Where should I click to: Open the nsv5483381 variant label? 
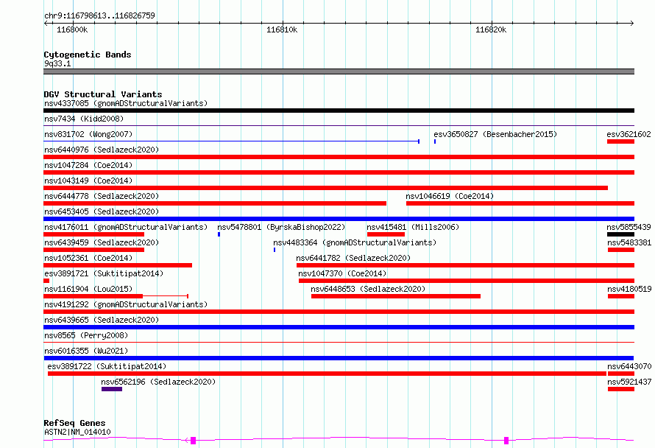coord(629,242)
